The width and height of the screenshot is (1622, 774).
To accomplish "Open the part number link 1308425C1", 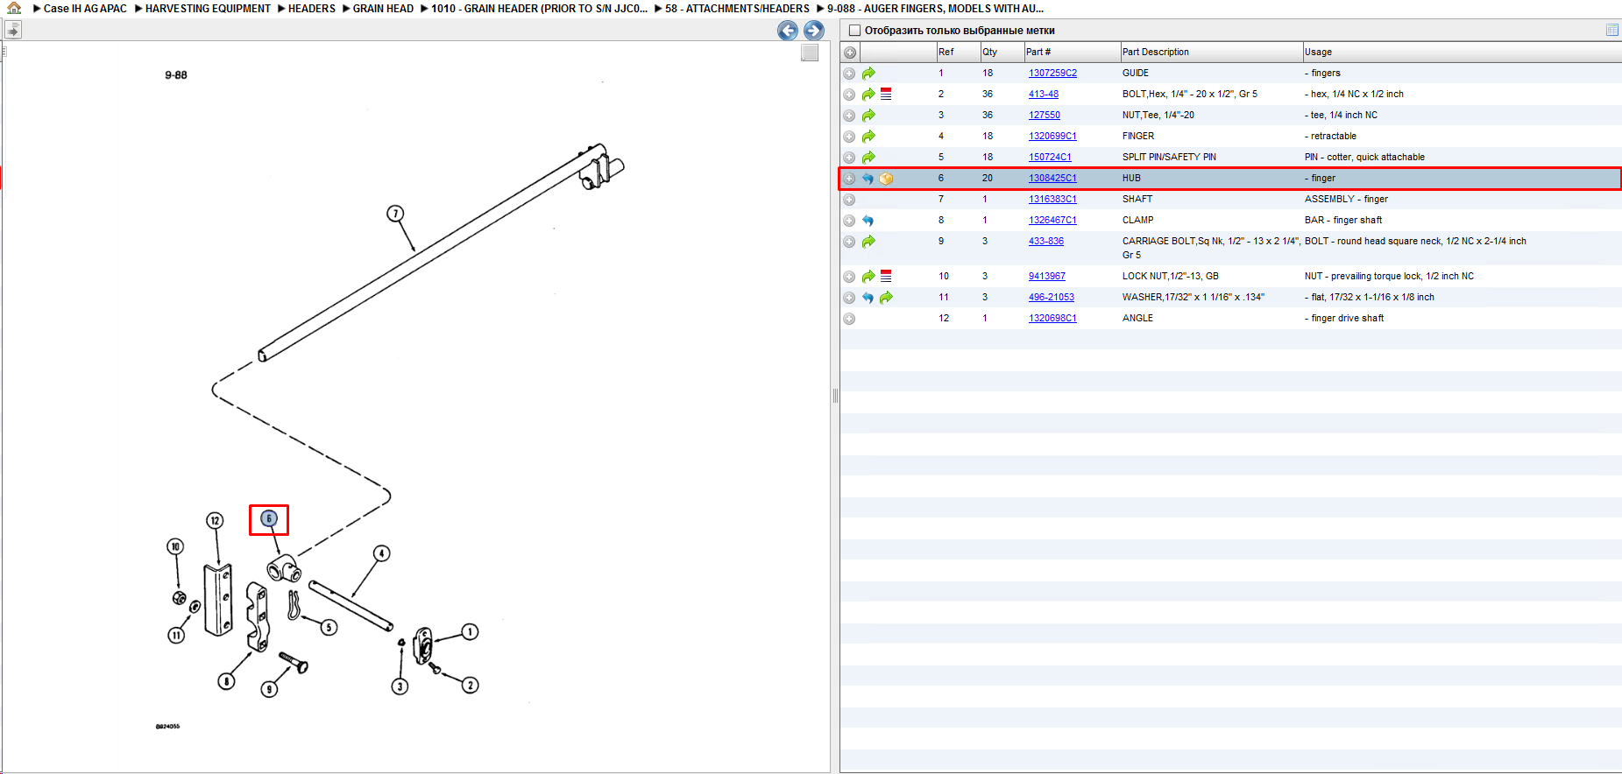I will [1052, 179].
